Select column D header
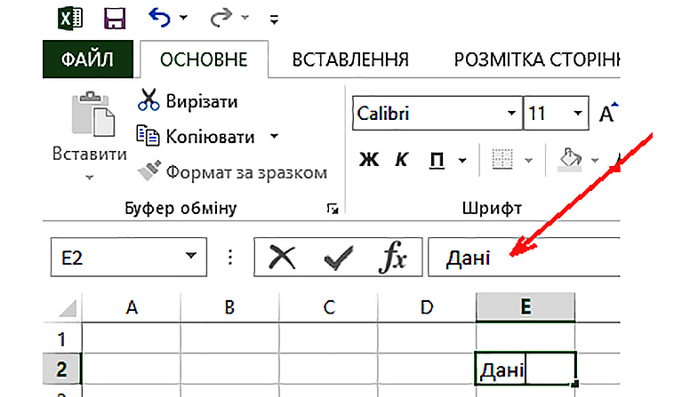Viewport: 690px width, 397px height. [x=427, y=307]
